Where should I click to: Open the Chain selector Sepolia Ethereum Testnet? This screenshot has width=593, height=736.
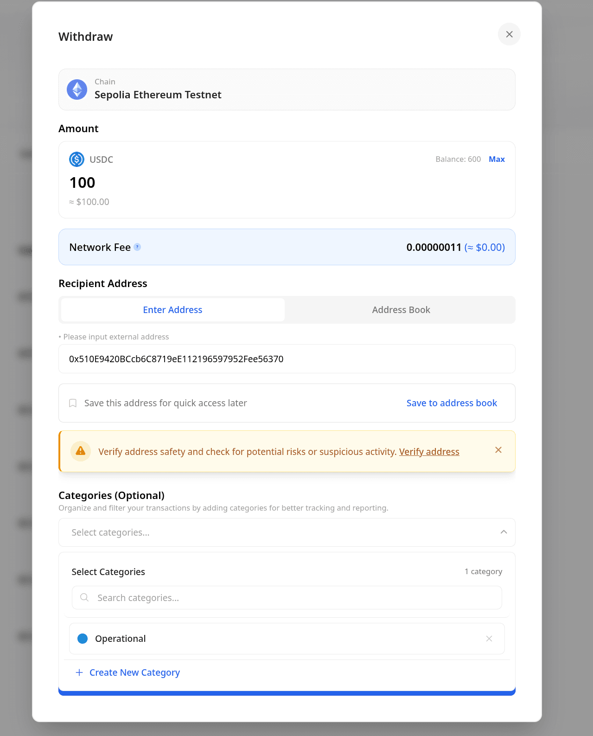click(287, 90)
